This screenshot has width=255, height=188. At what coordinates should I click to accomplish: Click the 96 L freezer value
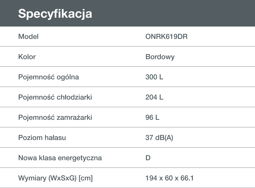pos(152,117)
